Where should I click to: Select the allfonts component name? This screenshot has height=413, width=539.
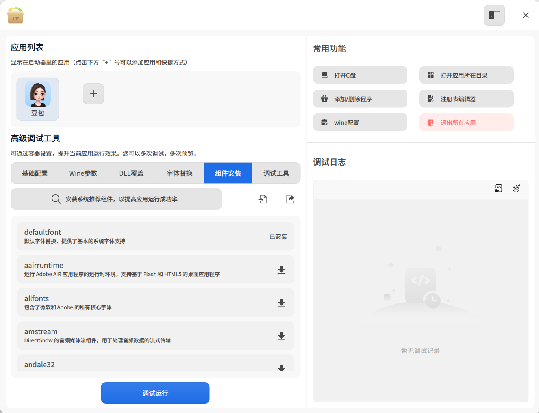click(37, 298)
